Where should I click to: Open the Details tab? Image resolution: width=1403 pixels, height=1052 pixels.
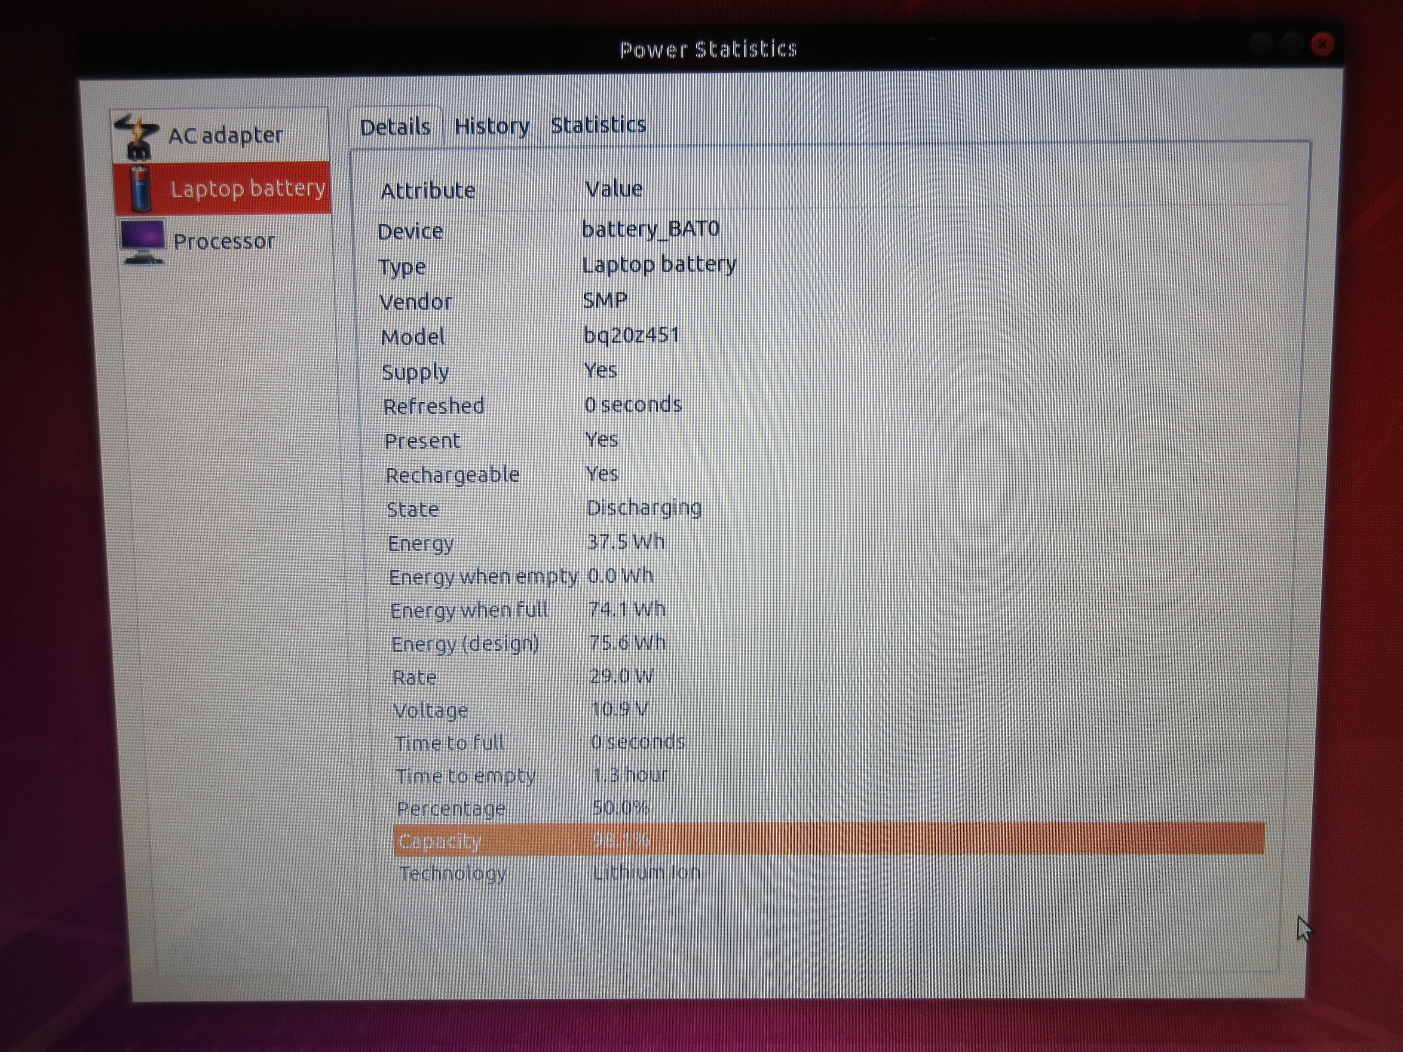click(395, 127)
